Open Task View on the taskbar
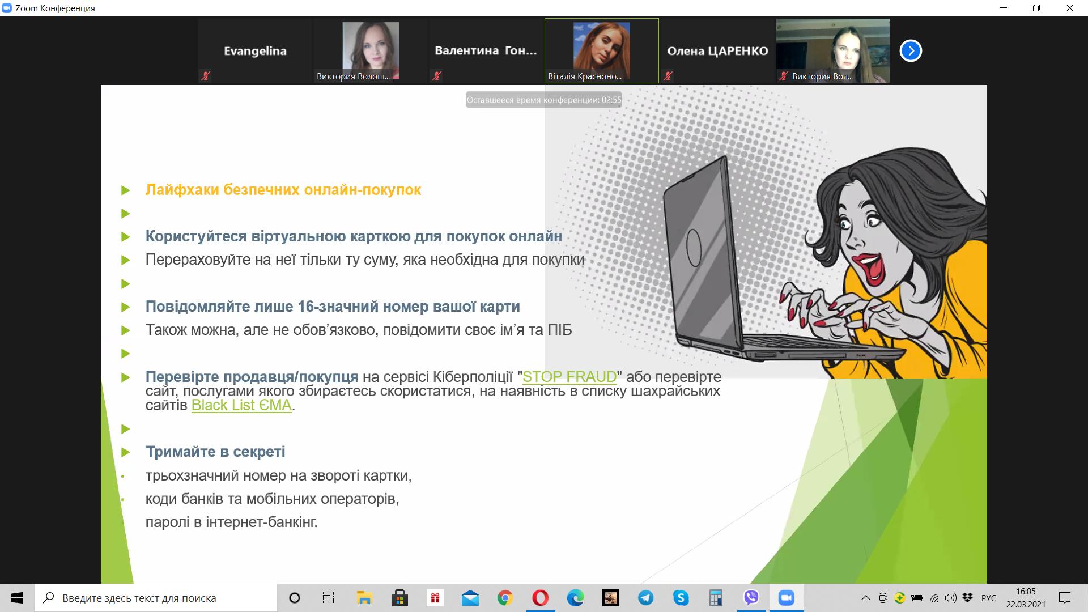 coord(329,598)
